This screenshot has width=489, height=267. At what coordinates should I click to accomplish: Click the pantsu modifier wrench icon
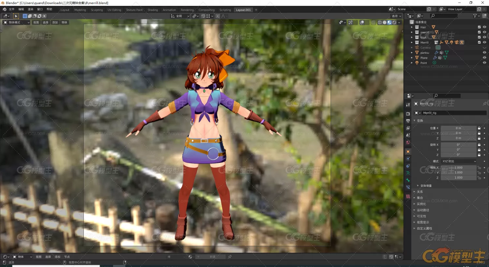(437, 52)
